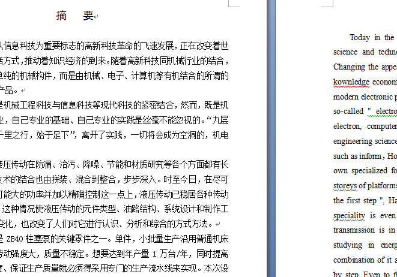The height and width of the screenshot is (277, 397).
Task: Click the phrase "小批量生产"
Action: click(x=160, y=239)
